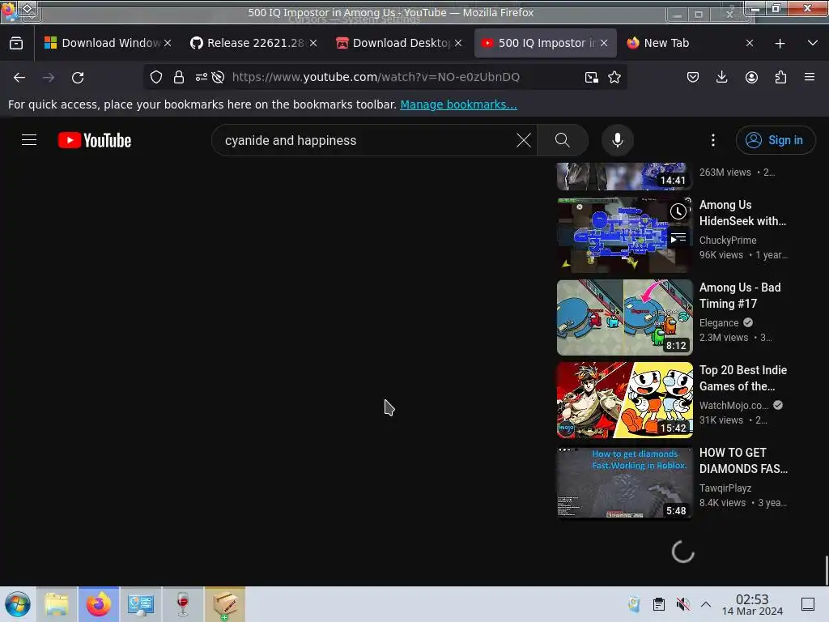Start voice search with the microphone
829x622 pixels.
point(617,140)
